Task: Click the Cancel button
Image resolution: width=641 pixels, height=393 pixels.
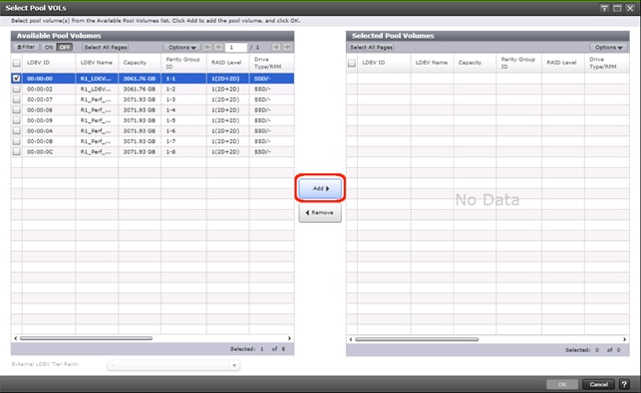Action: pos(599,384)
